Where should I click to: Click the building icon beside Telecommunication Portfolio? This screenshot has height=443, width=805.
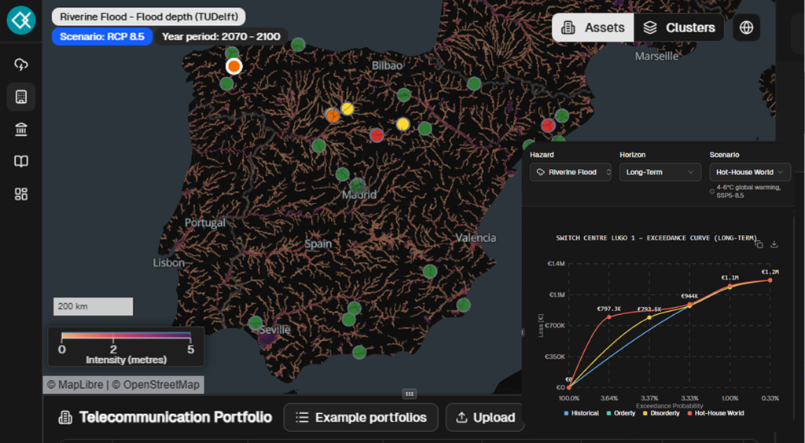pos(64,417)
